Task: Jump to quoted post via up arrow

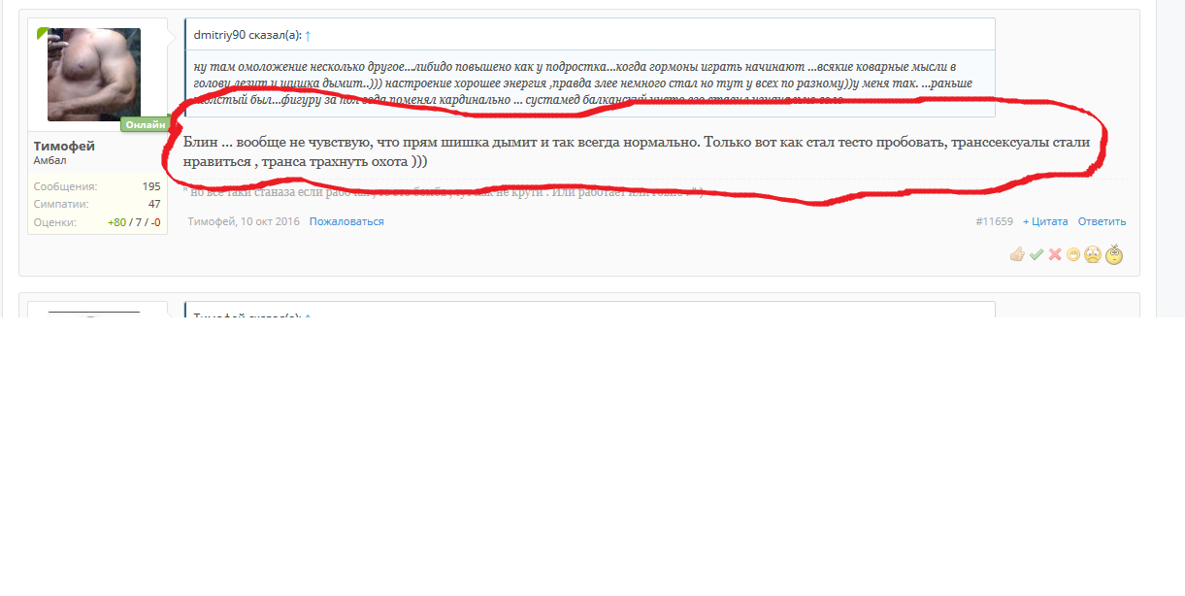Action: pyautogui.click(x=308, y=35)
